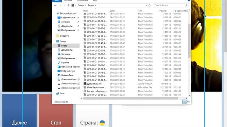
Task: Open Локальный диск (C in sidebar
Action: click(70, 79)
